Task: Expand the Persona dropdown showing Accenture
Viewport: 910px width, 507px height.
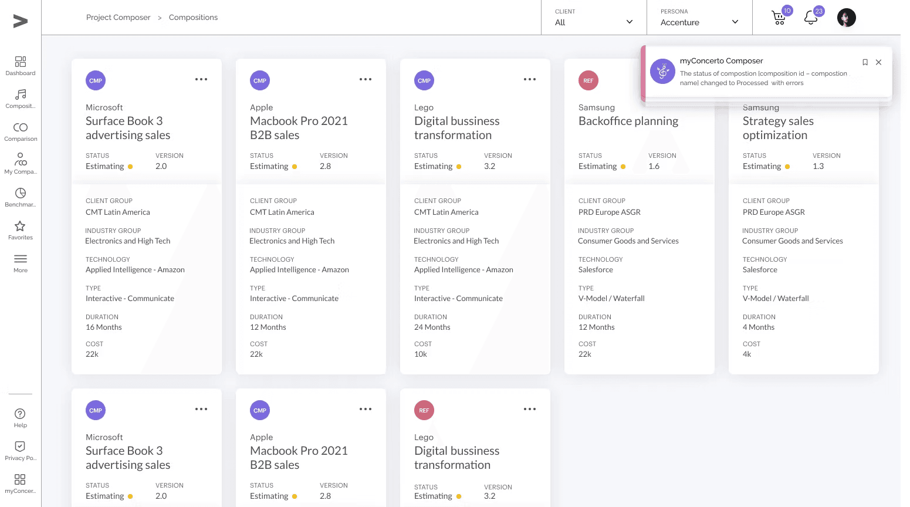Action: [x=699, y=18]
